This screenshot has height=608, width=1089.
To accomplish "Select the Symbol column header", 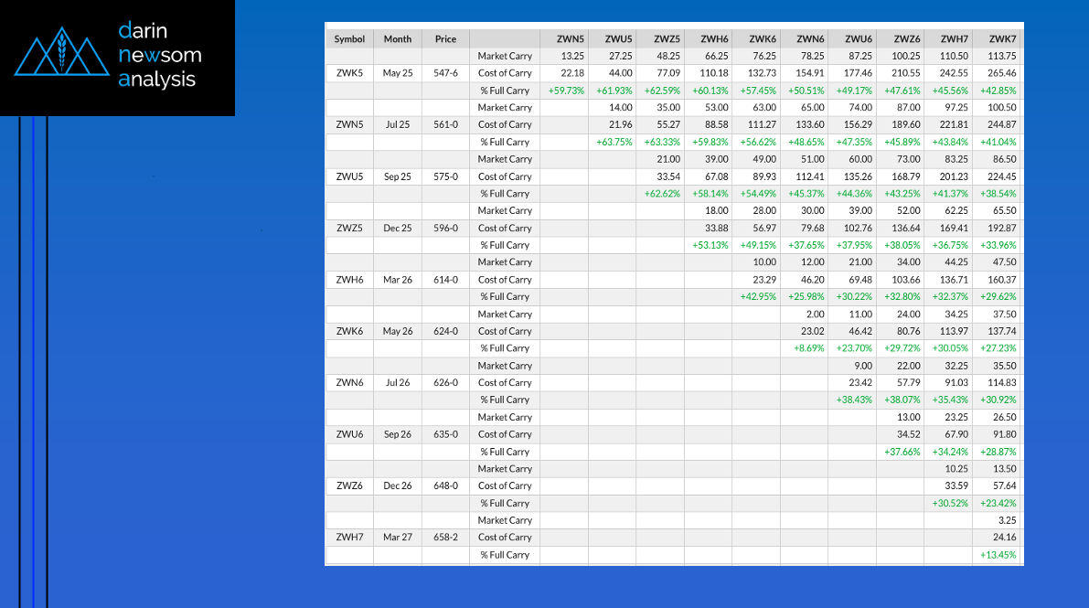I will [x=349, y=39].
